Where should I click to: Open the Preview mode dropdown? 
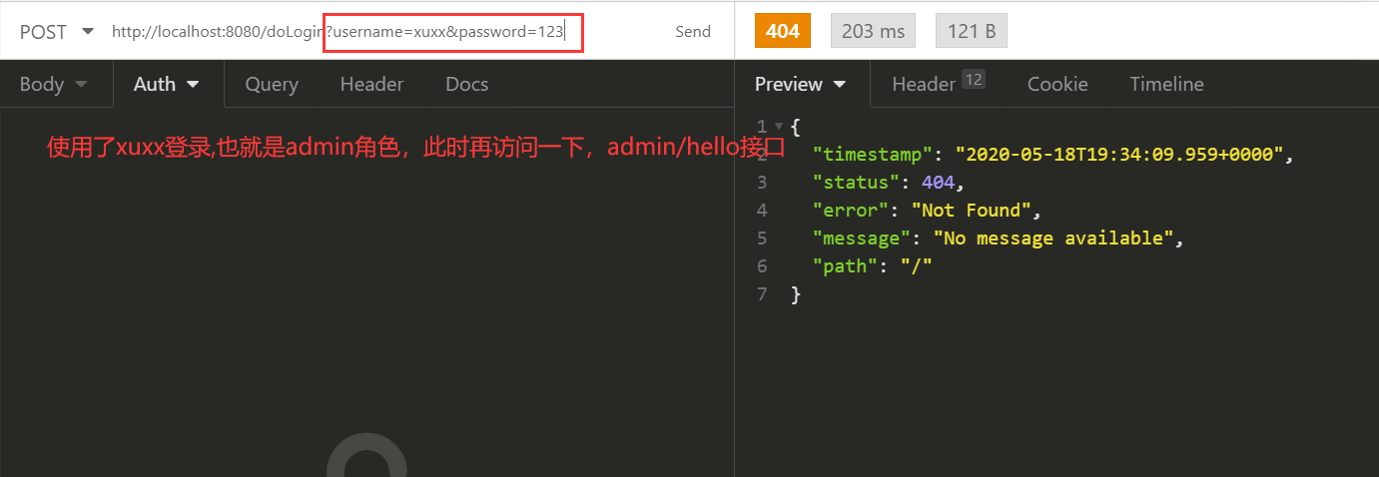[801, 84]
